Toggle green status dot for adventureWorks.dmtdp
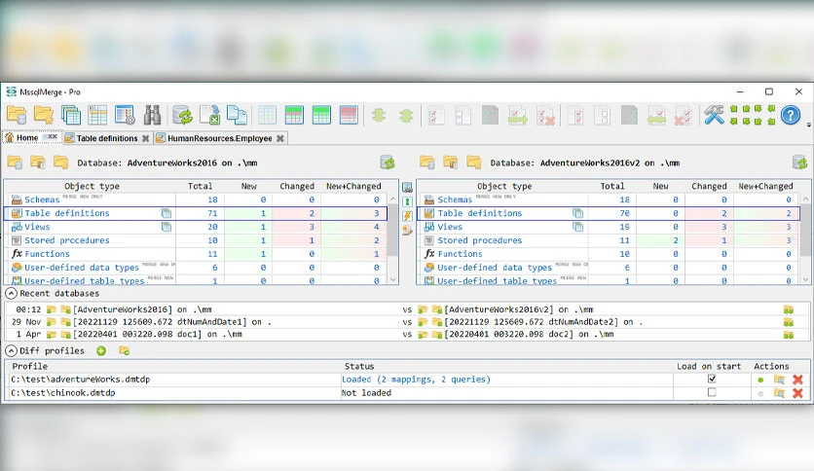814x471 pixels. [760, 380]
